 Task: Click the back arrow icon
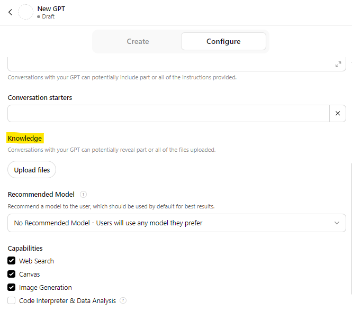tap(10, 12)
